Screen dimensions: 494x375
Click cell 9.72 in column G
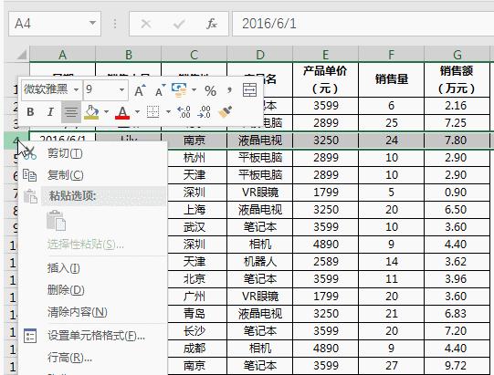(457, 366)
